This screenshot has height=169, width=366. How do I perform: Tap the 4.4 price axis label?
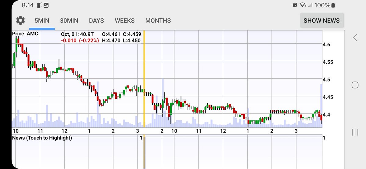coord(326,114)
